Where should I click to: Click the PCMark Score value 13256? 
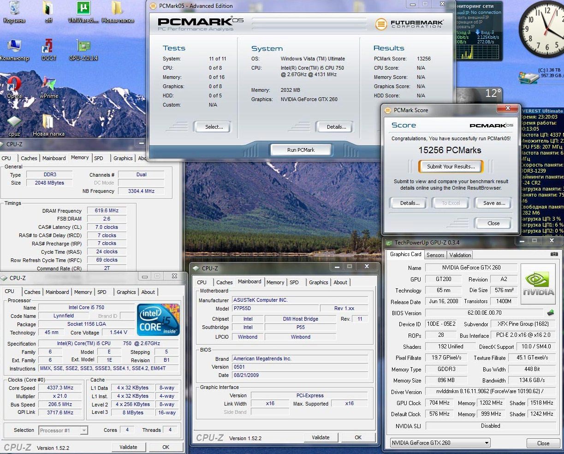click(423, 59)
